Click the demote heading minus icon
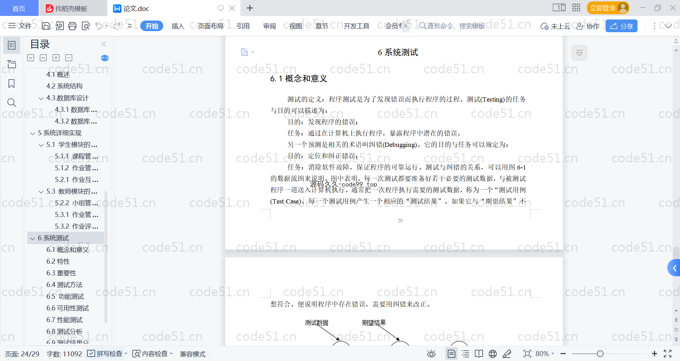This screenshot has height=361, width=680. tap(69, 58)
